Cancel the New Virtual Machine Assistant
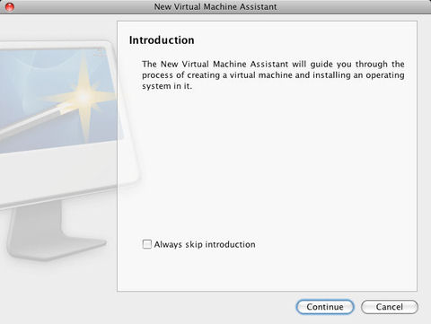The width and height of the screenshot is (431, 324). point(389,307)
